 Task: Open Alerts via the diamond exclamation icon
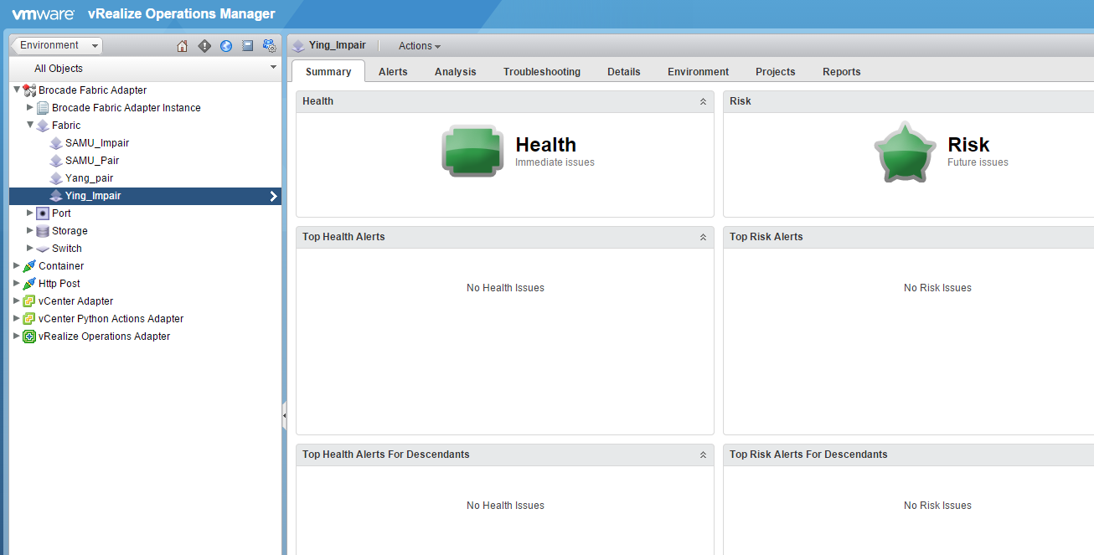(x=204, y=46)
